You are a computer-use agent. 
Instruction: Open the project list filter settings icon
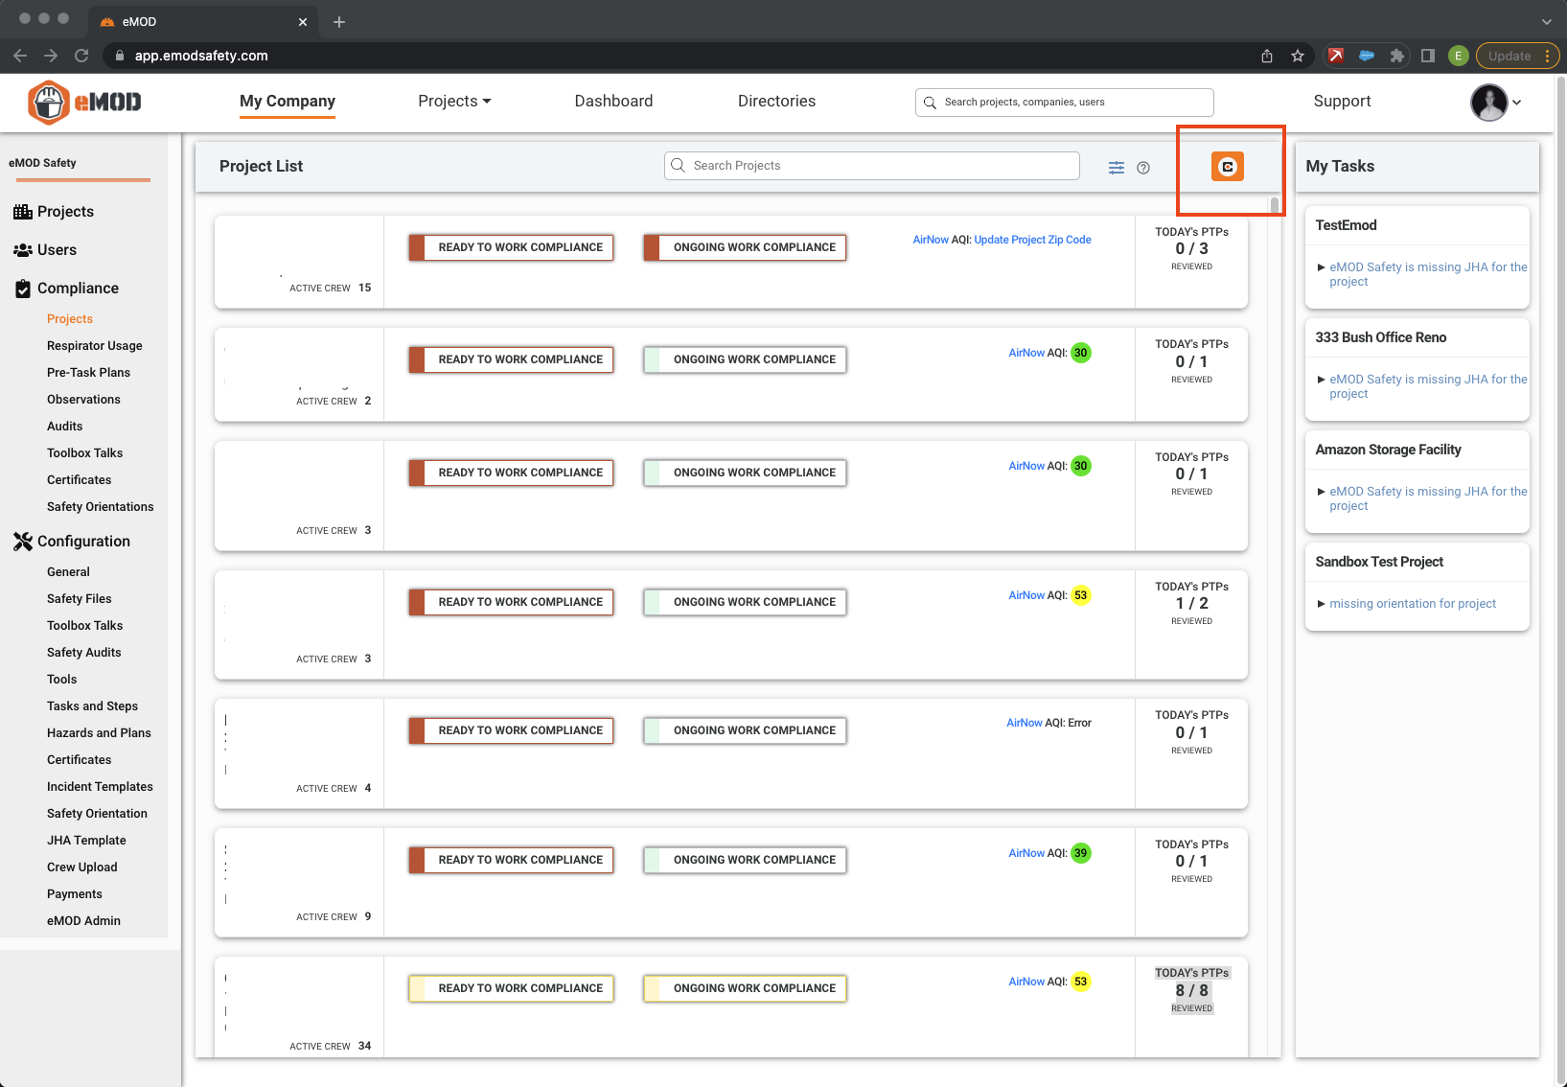tap(1117, 168)
